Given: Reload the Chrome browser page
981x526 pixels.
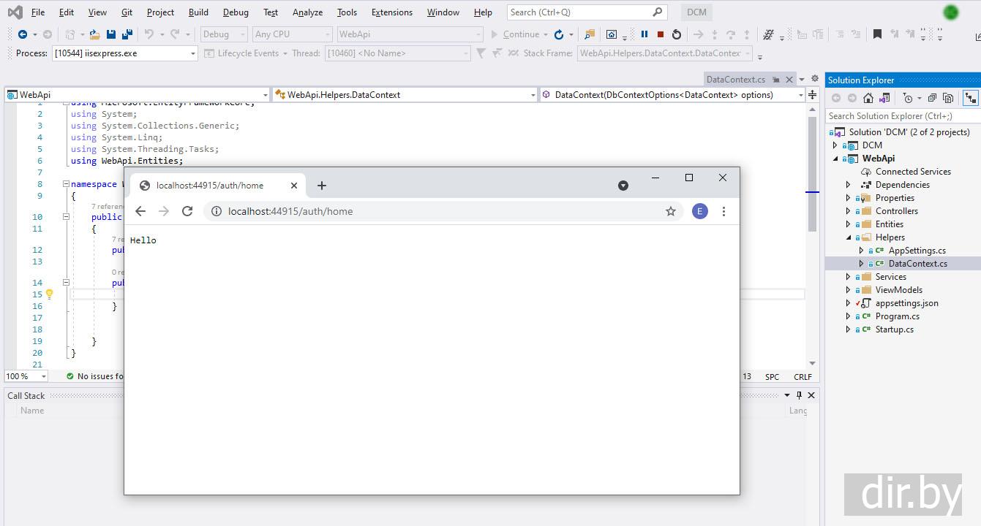Looking at the screenshot, I should [187, 211].
